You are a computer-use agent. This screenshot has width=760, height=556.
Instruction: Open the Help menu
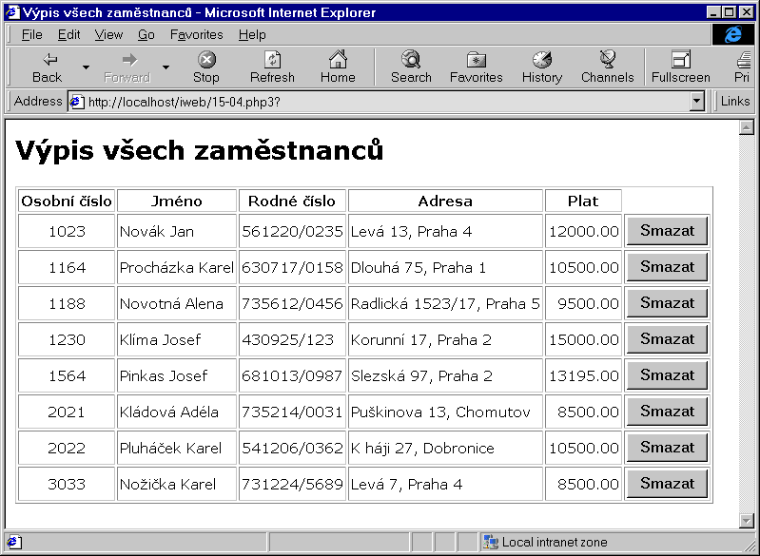(252, 34)
